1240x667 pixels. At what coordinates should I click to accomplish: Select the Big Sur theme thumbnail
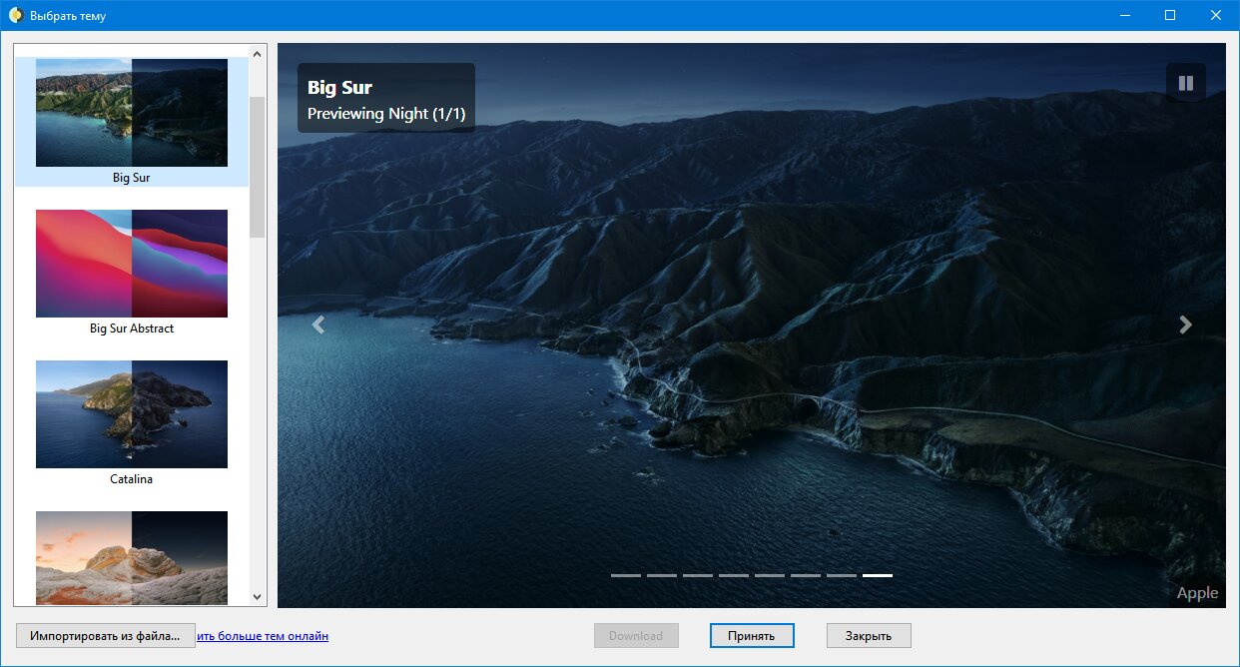(132, 113)
